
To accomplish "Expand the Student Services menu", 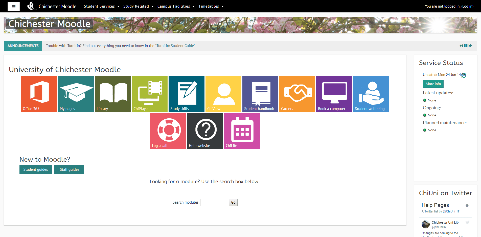I will [x=102, y=6].
